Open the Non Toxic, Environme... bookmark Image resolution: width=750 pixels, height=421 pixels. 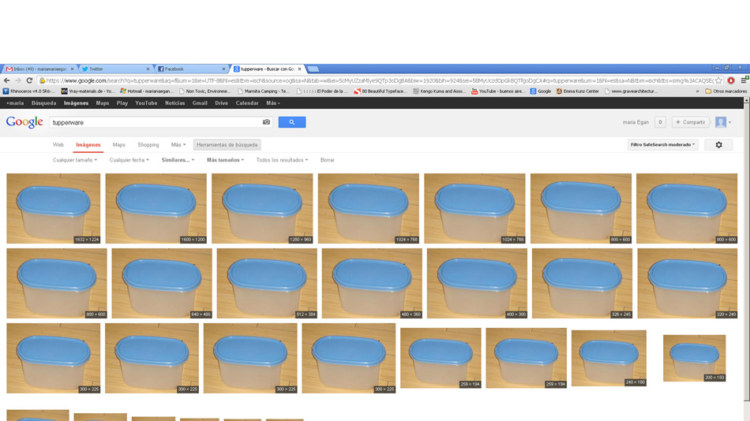pyautogui.click(x=204, y=91)
